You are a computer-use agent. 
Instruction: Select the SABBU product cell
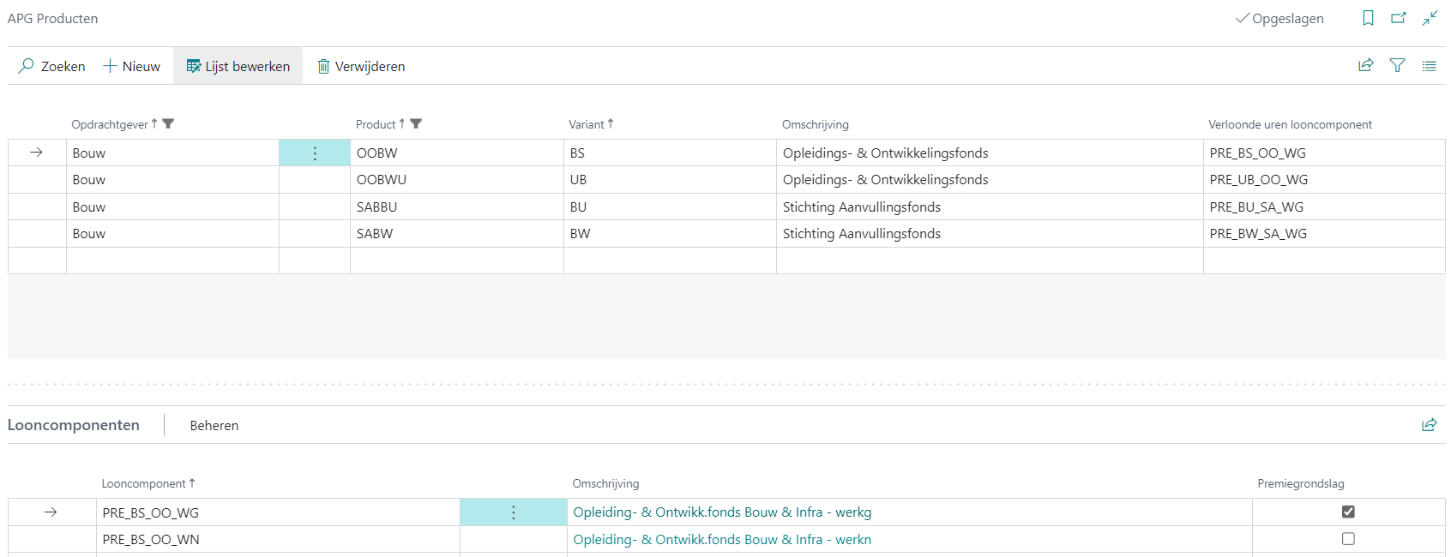click(377, 207)
